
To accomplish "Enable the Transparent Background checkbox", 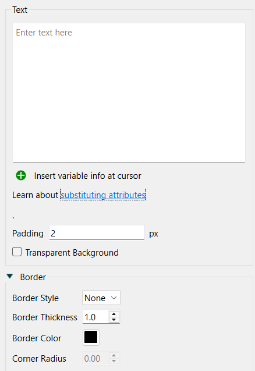I will (17, 252).
